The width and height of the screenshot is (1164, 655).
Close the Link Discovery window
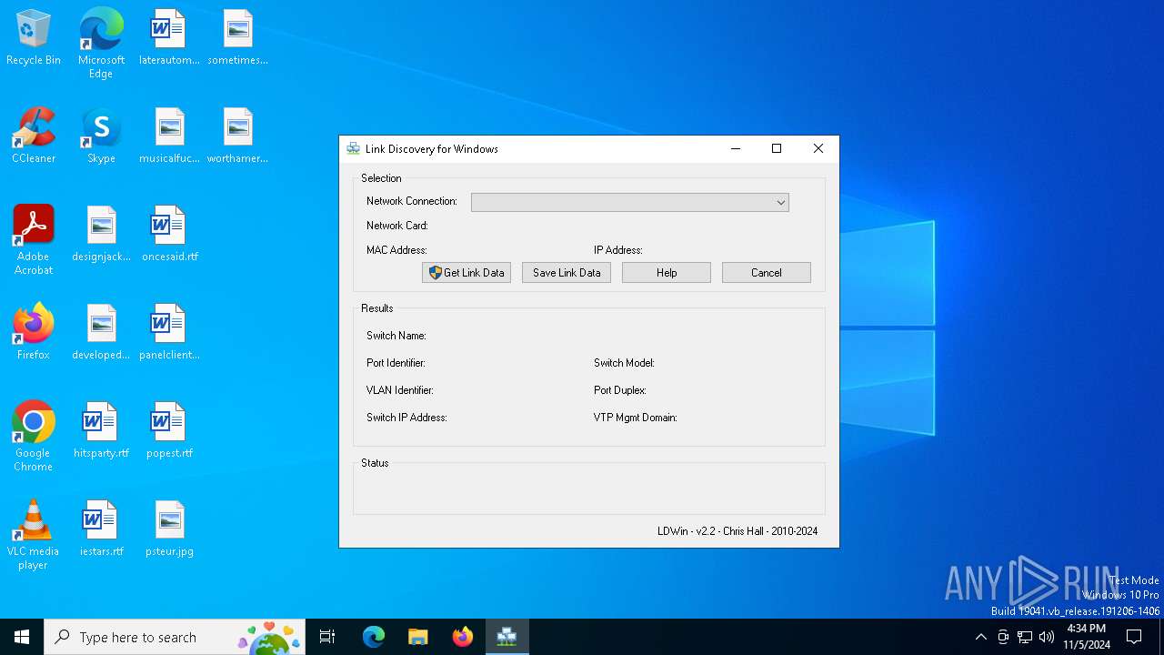point(818,148)
